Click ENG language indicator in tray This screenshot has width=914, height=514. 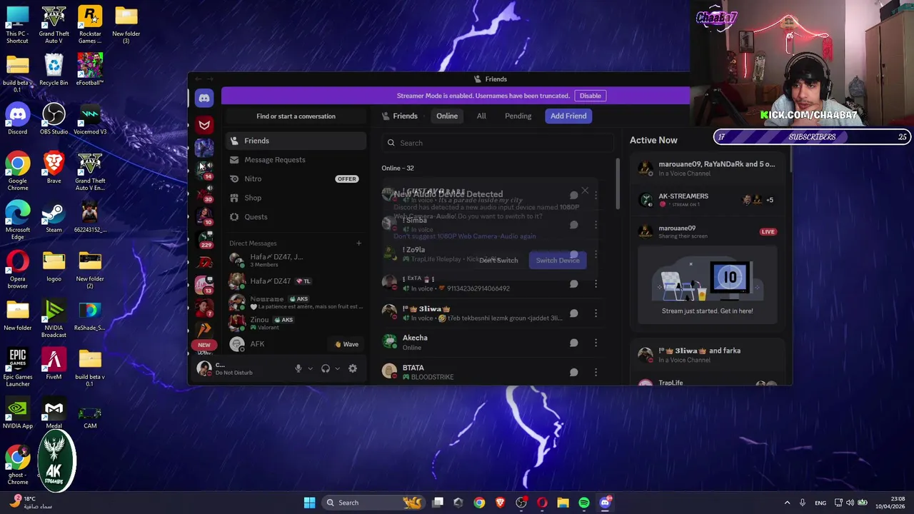point(820,503)
